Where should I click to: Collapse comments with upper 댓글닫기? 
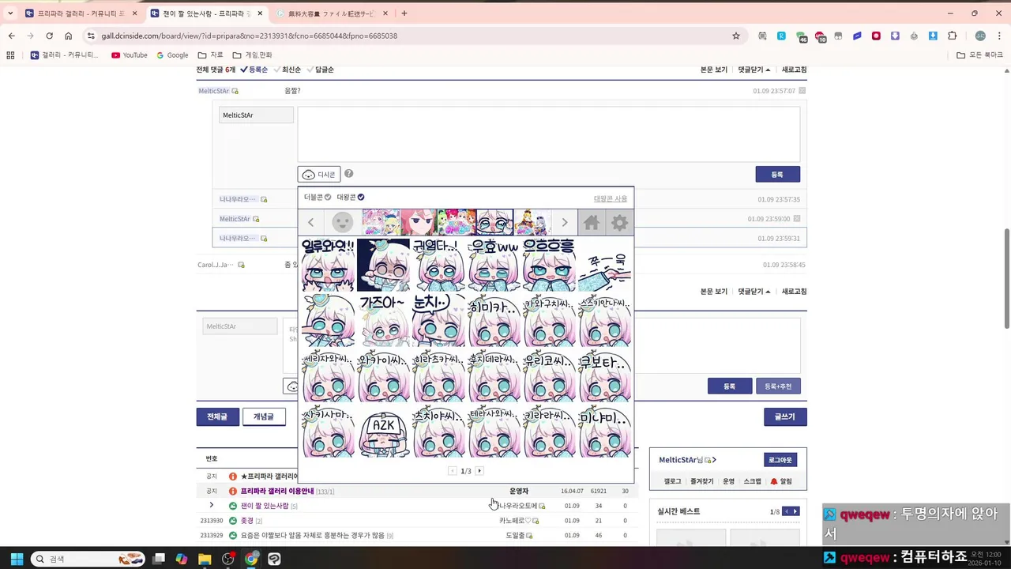click(x=754, y=70)
